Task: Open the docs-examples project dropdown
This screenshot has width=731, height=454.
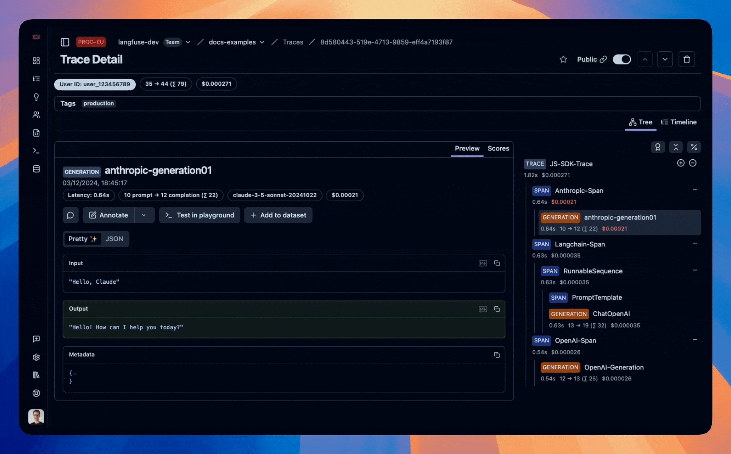Action: [x=262, y=42]
